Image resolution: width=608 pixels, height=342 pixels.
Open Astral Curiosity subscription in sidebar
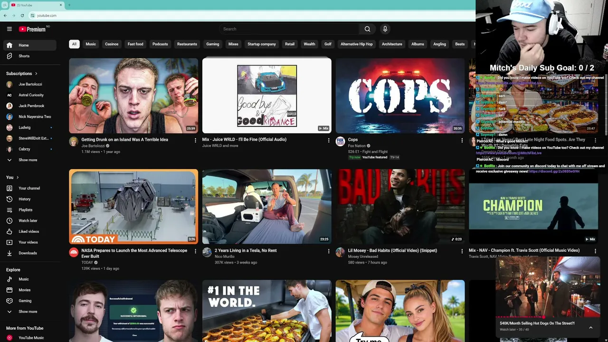[30, 95]
